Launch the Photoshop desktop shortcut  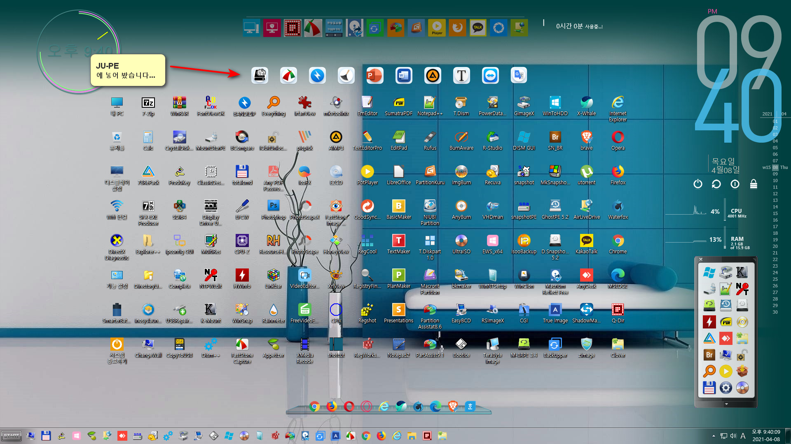(x=274, y=210)
